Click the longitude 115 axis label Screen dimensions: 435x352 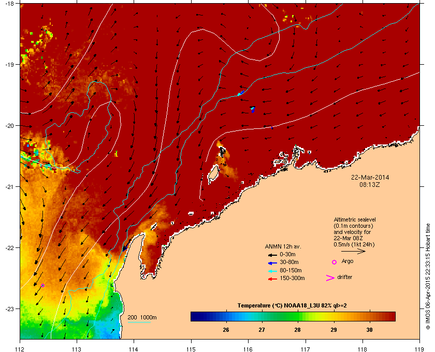point(191,349)
